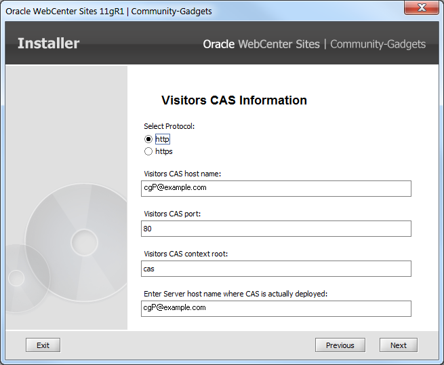Click the Visitors CAS Information heading
444x365 pixels.
[234, 100]
